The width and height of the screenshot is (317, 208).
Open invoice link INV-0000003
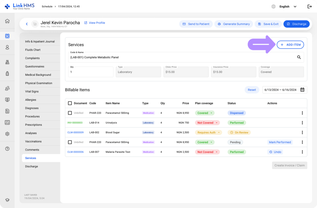[x=75, y=123]
